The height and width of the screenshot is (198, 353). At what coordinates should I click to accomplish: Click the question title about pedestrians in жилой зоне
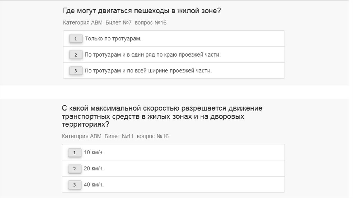click(x=142, y=11)
